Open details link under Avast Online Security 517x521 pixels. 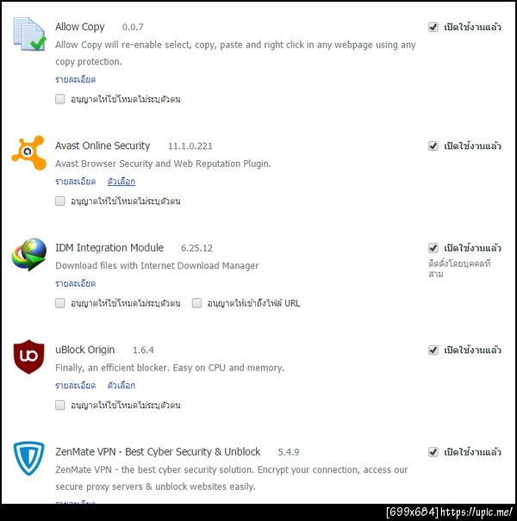(x=76, y=182)
